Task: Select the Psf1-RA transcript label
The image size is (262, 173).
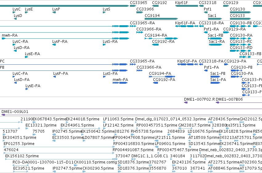Action: coord(212,29)
